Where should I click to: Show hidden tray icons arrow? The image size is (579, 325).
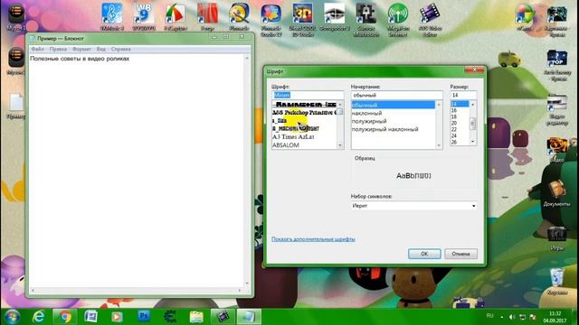coord(501,317)
